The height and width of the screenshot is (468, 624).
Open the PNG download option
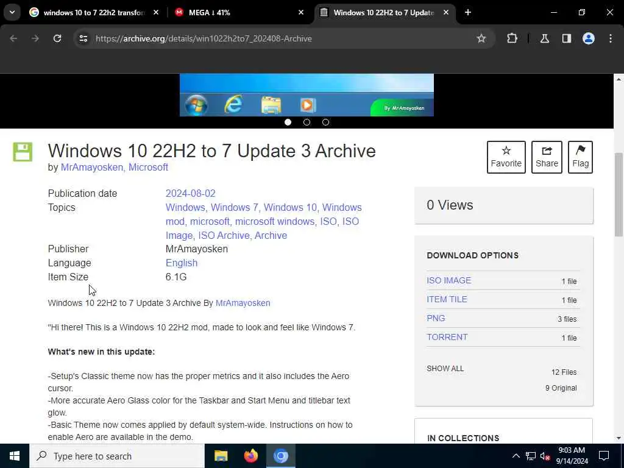[436, 318]
